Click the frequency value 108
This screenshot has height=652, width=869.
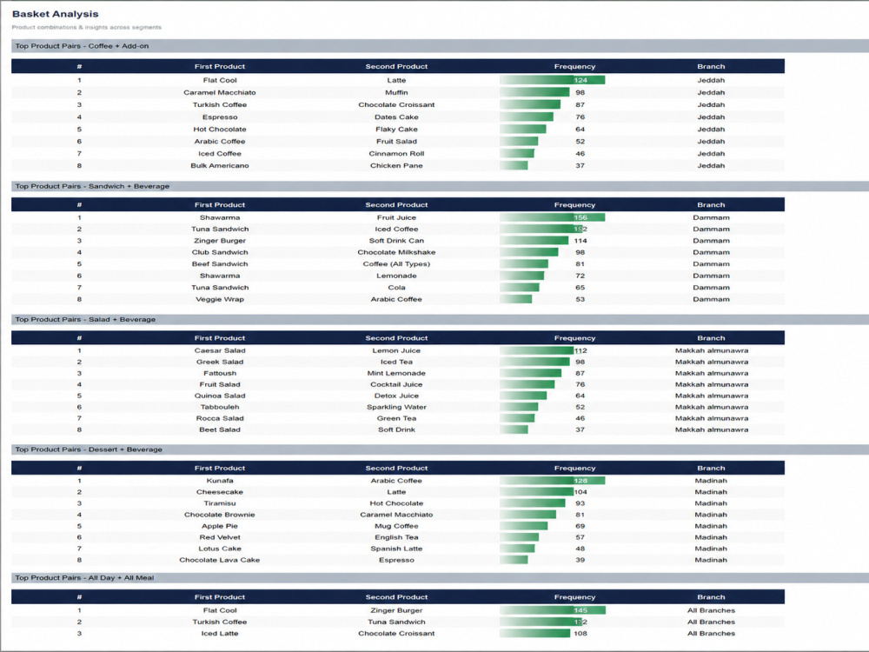(580, 634)
